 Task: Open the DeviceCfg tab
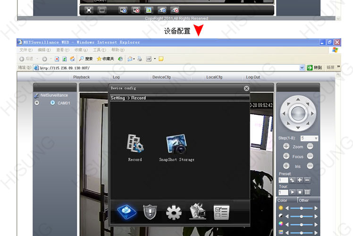[x=161, y=77]
